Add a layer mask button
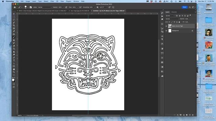 tap(181, 115)
